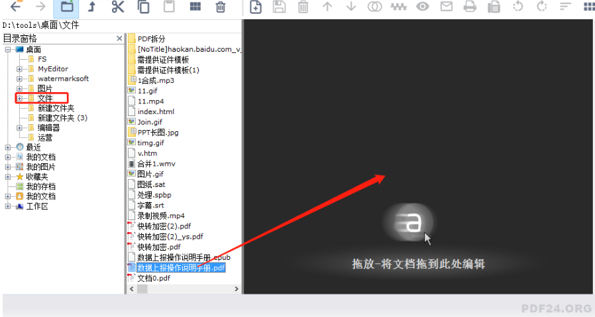Click the forward arrow in the toolbar
The width and height of the screenshot is (595, 317).
40,7
